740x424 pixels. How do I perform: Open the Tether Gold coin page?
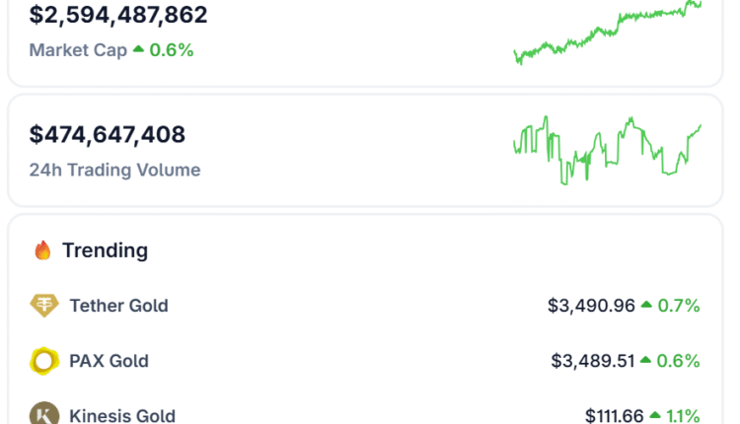pyautogui.click(x=118, y=306)
